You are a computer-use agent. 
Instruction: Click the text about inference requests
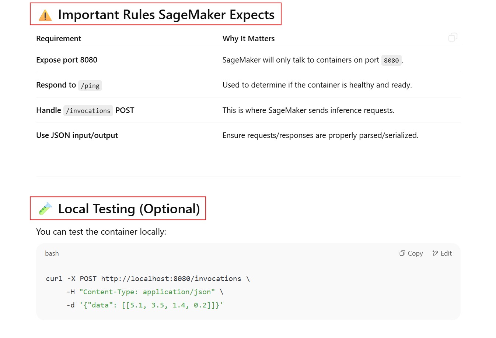(308, 110)
